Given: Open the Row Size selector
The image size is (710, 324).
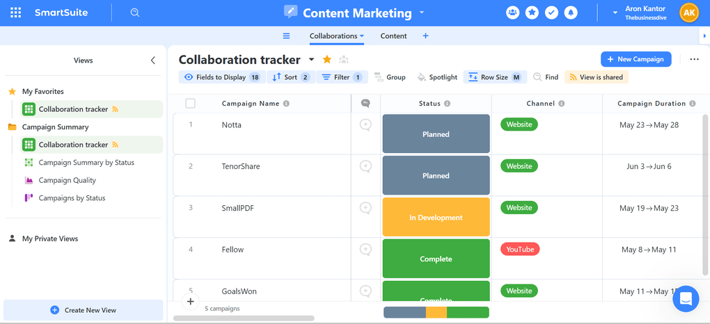Looking at the screenshot, I should click(x=495, y=77).
